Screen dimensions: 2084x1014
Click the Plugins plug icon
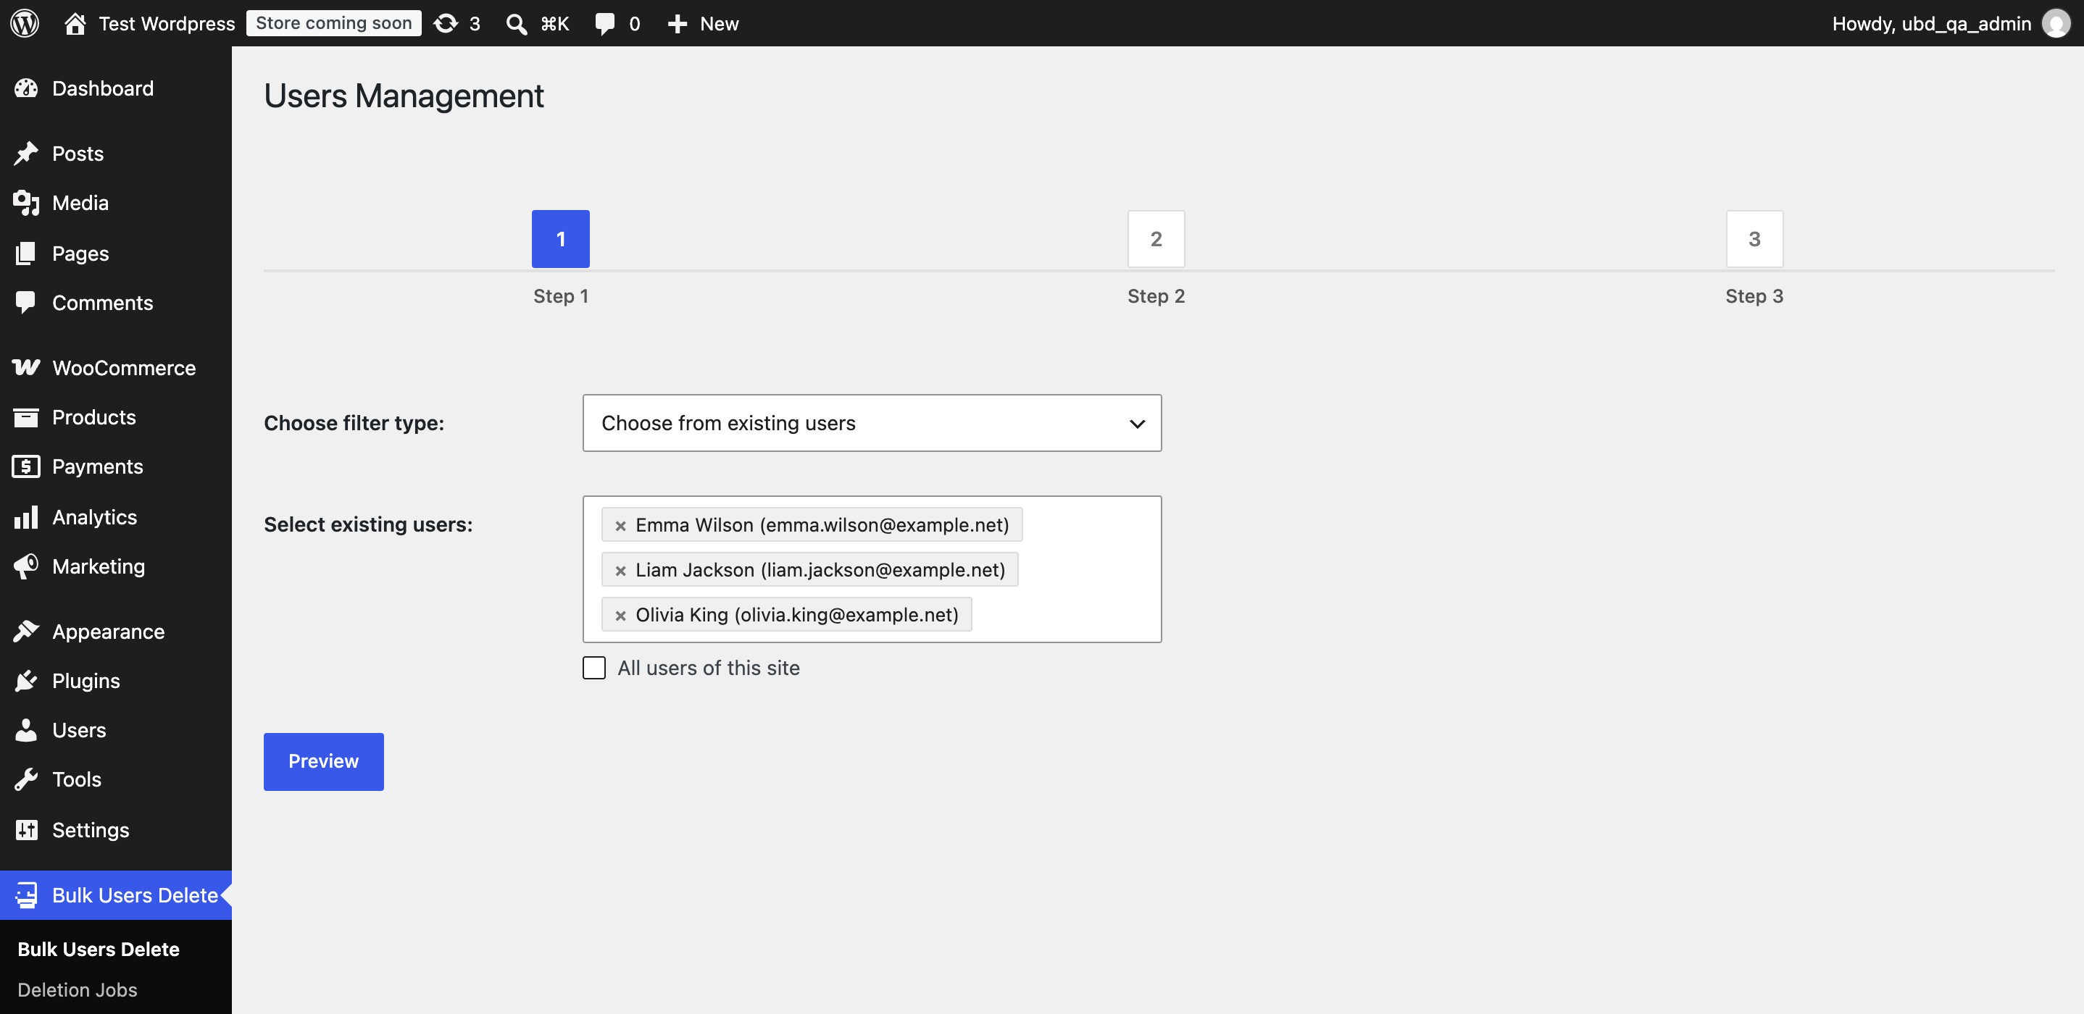coord(26,681)
